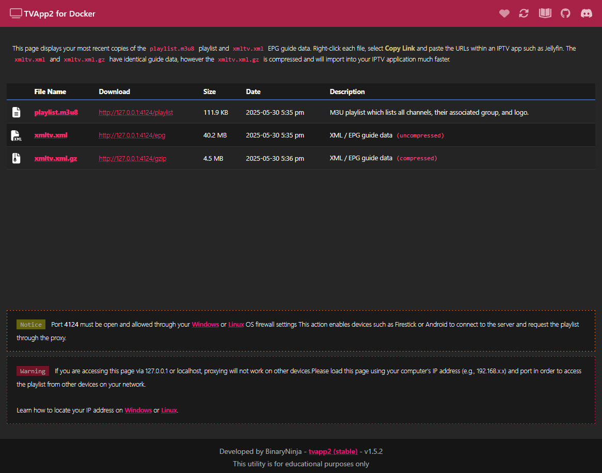Click the educational purposes footer text

click(301, 464)
